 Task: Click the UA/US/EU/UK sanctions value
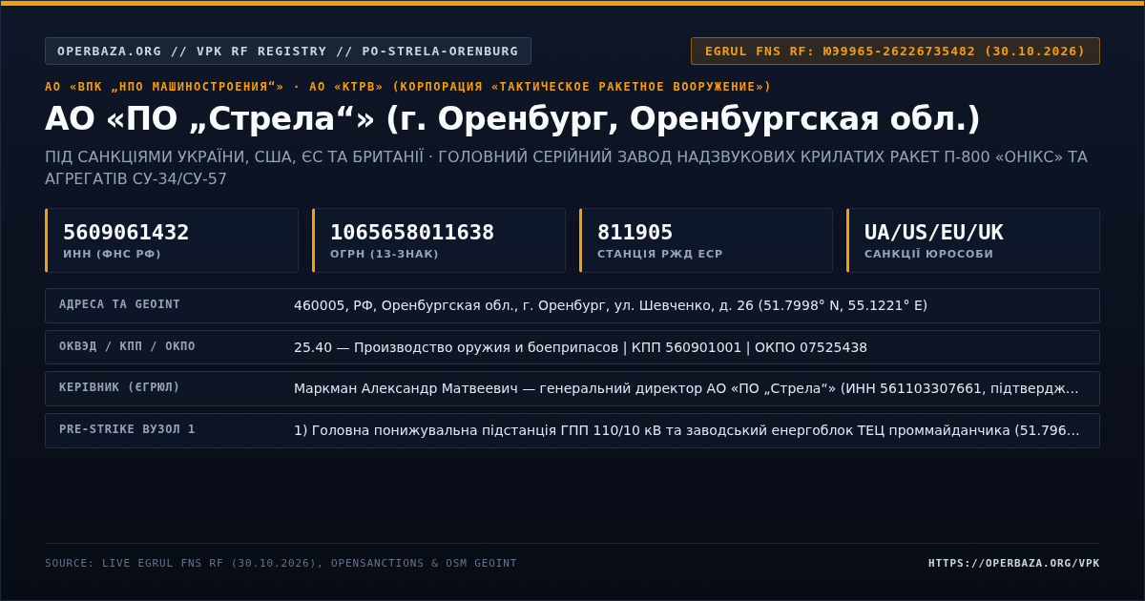coord(934,233)
